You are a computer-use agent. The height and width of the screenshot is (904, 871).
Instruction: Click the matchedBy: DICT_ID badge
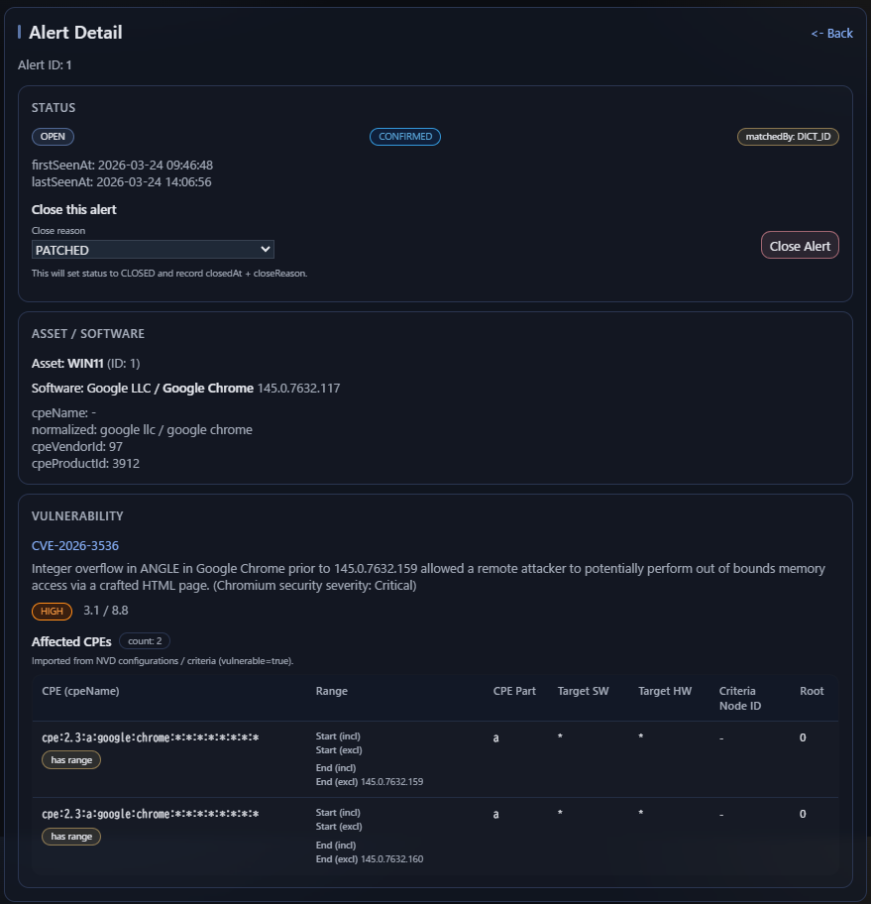[x=788, y=136]
